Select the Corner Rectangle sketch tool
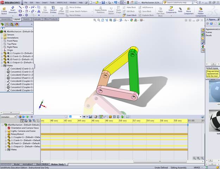Screen dimensions: 220x169 (20, 11)
